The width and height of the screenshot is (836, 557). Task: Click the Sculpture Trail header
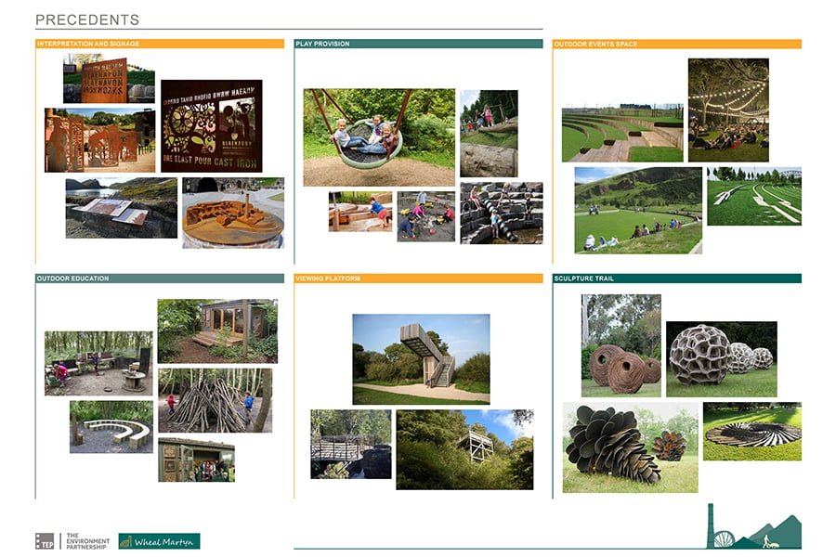(676, 278)
